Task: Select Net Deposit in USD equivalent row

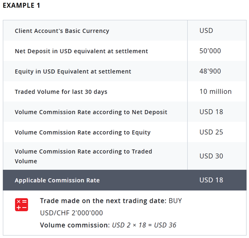Action: point(124,51)
